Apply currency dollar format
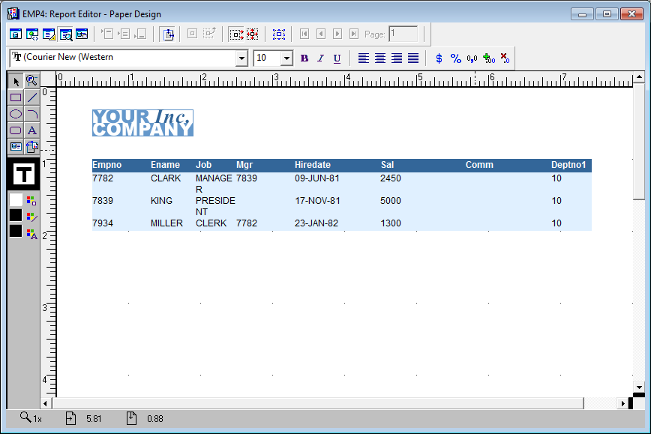Viewport: 651px width, 434px height. (439, 58)
